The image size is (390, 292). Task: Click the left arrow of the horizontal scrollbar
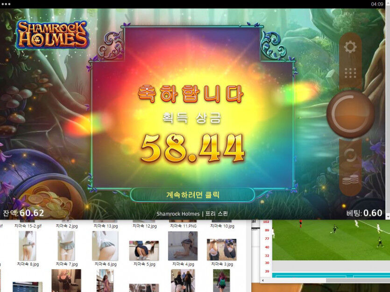[263, 280]
